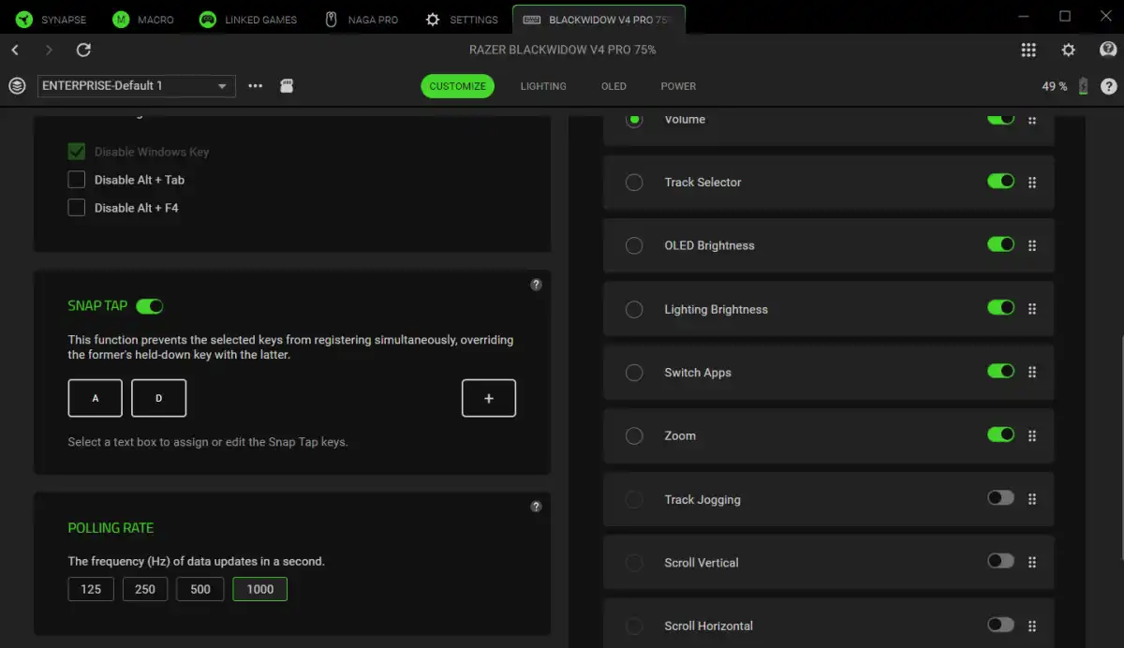Click the refresh icon in the navigation bar

[83, 50]
